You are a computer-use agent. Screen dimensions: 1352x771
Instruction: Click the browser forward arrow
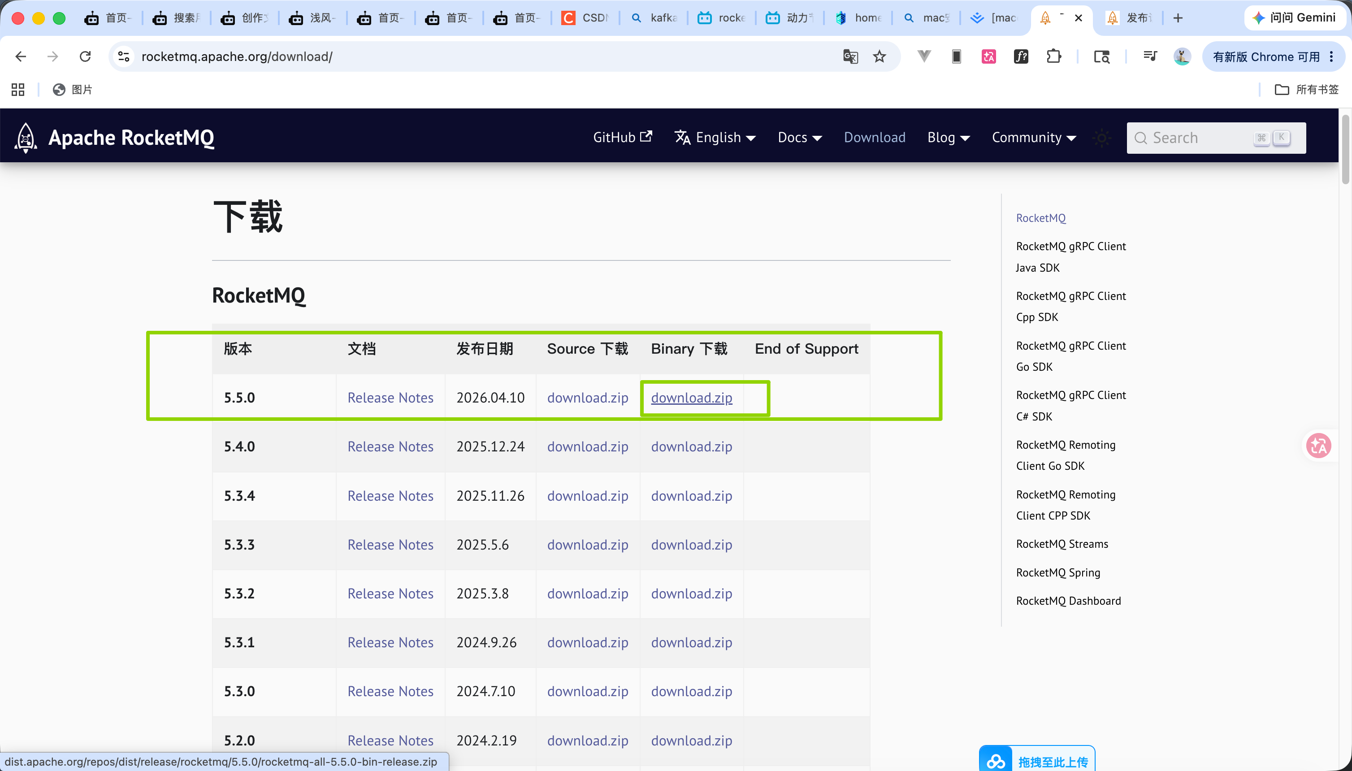[x=52, y=56]
